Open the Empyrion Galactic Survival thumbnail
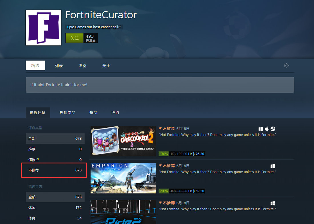314x224 pixels. pyautogui.click(x=123, y=178)
